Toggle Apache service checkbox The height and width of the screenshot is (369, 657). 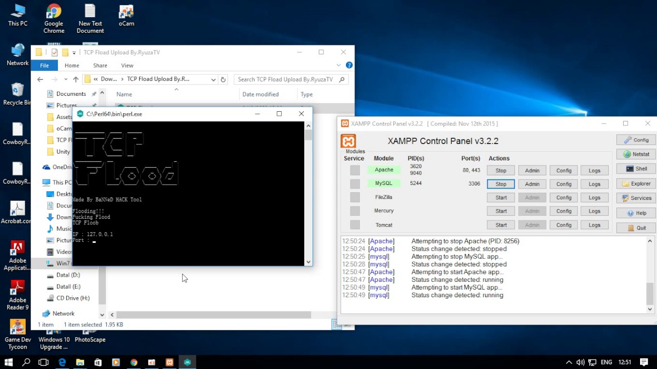click(355, 170)
